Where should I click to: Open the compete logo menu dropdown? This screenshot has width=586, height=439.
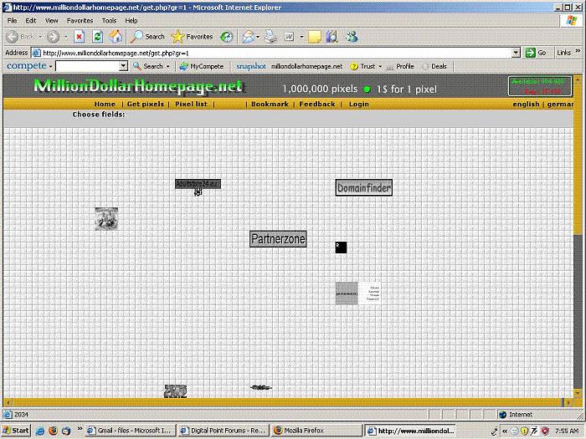[x=50, y=67]
